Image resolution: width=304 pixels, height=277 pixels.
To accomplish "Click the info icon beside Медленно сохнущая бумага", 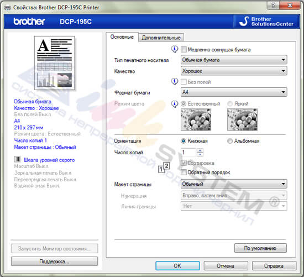I will [x=175, y=49].
